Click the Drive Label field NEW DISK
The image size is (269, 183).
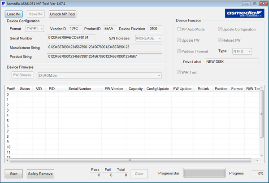point(232,62)
